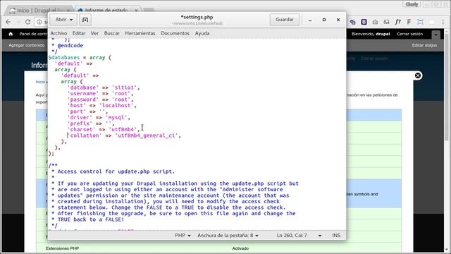Open the Editar menu
Image resolution: width=451 pixels, height=254 pixels.
(79, 33)
